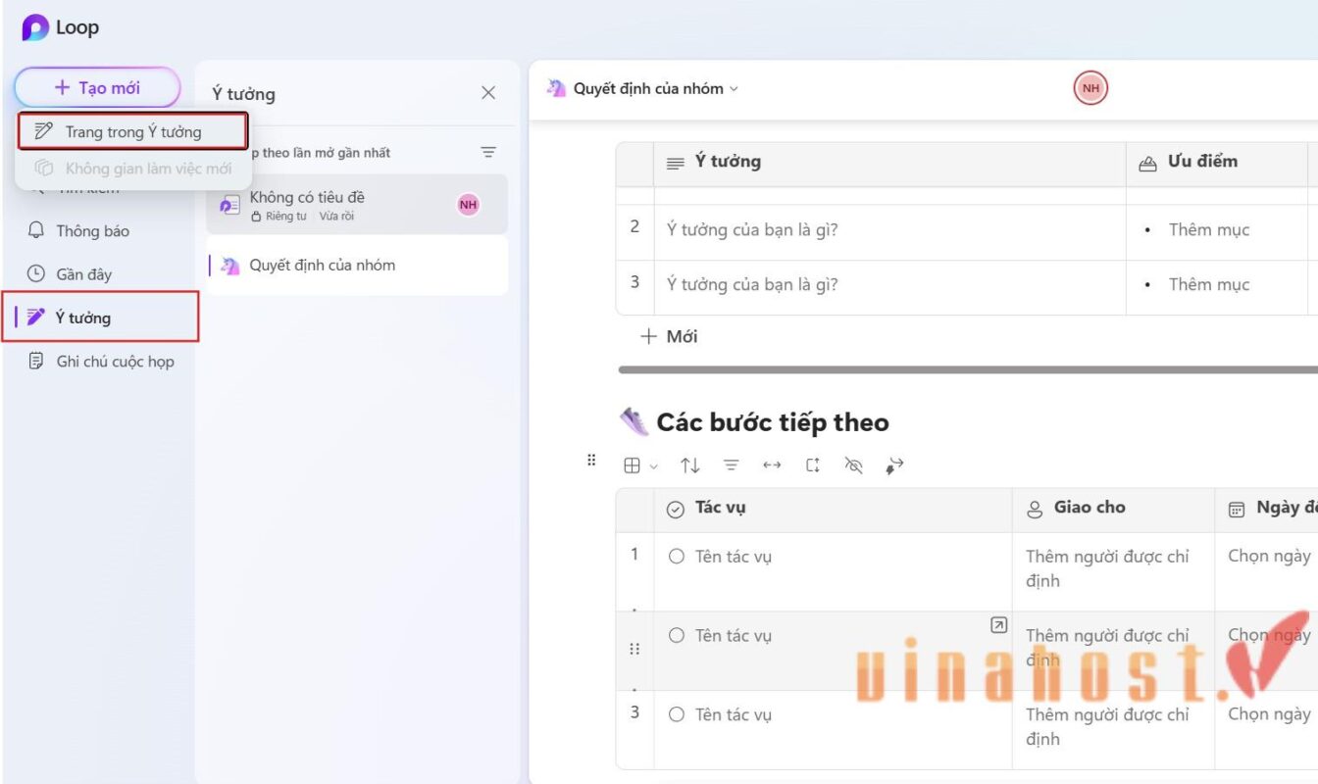Select Trang trong Ý tưởng menu item

133,131
